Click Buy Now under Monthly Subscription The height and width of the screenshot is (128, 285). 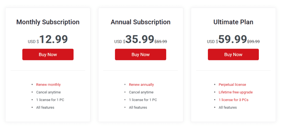48,55
